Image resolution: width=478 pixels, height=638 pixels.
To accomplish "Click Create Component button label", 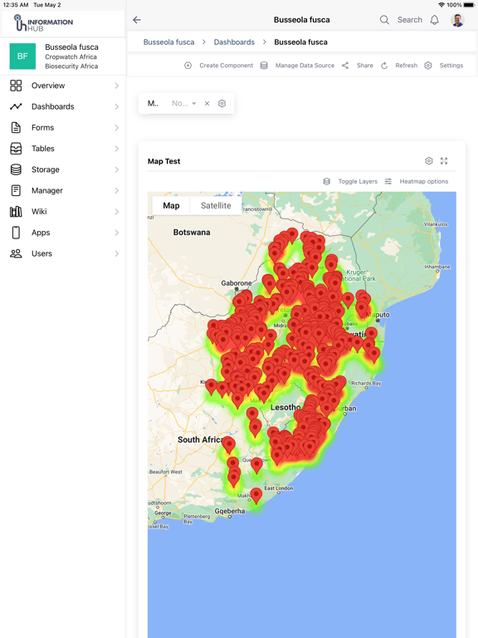I will pyautogui.click(x=226, y=66).
